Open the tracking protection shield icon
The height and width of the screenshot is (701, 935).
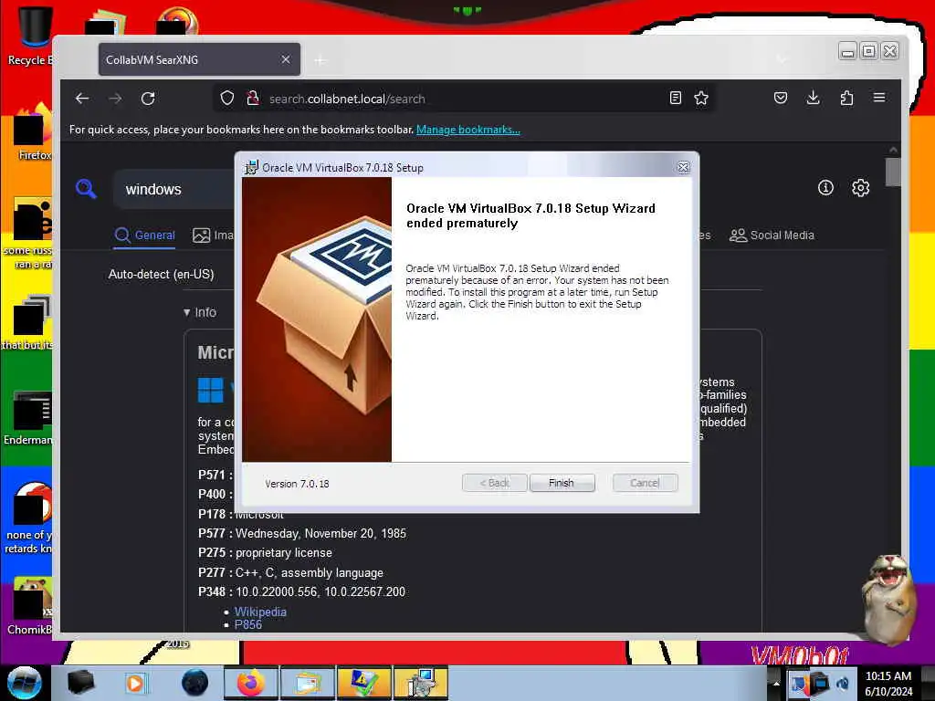[x=227, y=99]
